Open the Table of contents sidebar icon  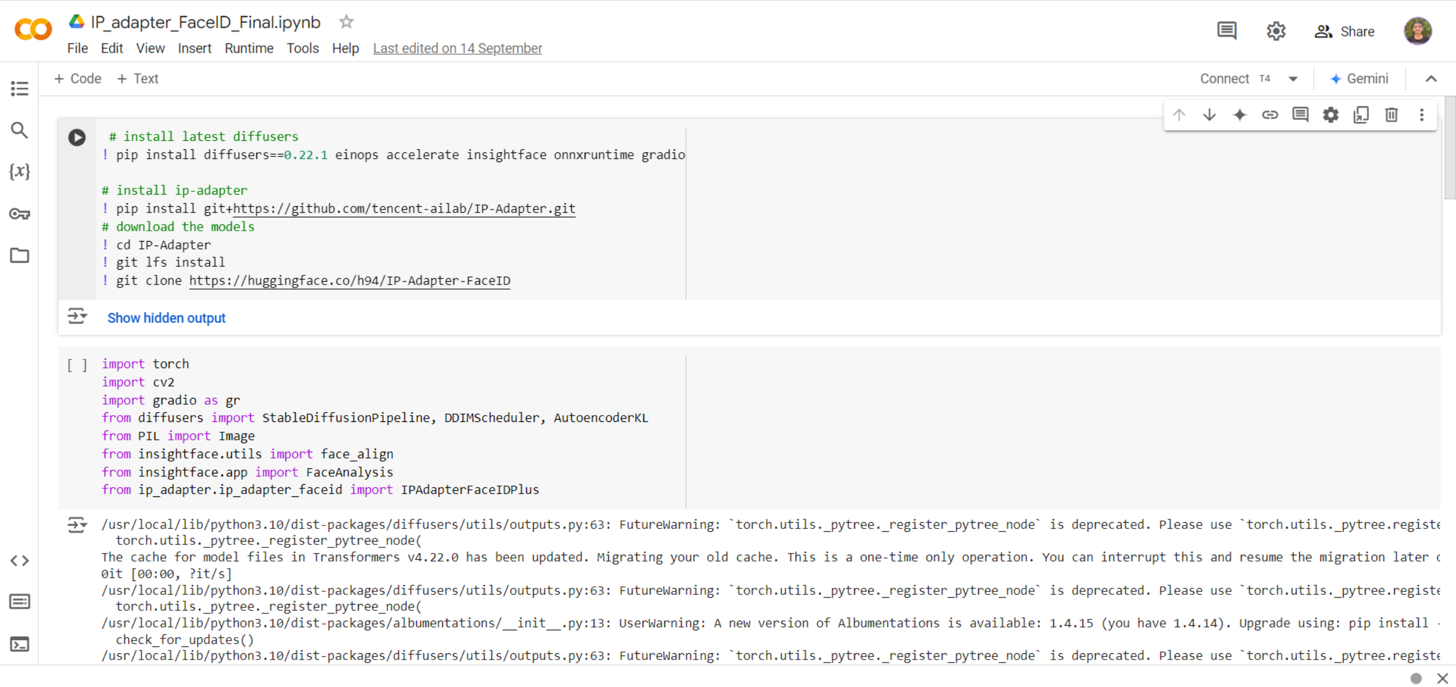[x=19, y=89]
